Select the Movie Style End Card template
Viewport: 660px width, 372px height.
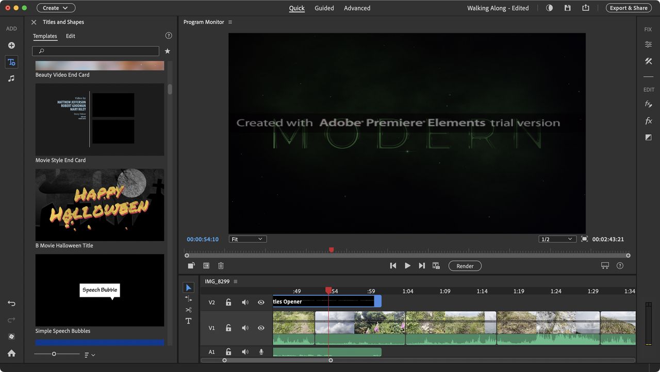point(100,120)
